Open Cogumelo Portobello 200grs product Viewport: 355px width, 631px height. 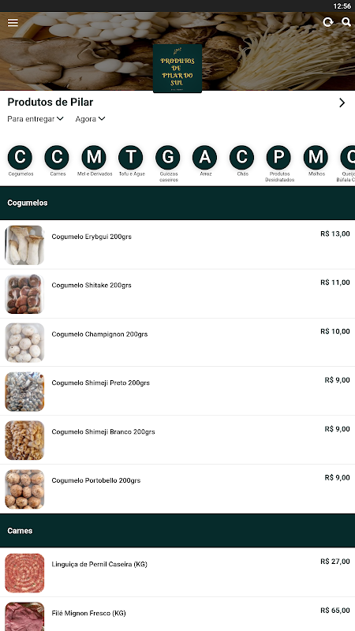[x=177, y=489]
